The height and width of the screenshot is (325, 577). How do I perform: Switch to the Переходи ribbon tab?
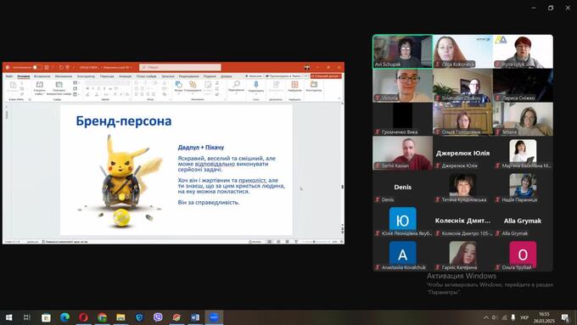coord(107,76)
